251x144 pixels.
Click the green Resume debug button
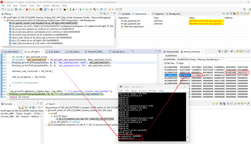[x=20, y=9]
